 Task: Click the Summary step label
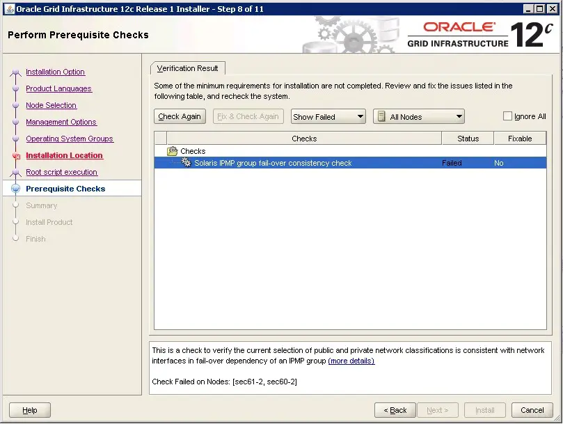(42, 205)
